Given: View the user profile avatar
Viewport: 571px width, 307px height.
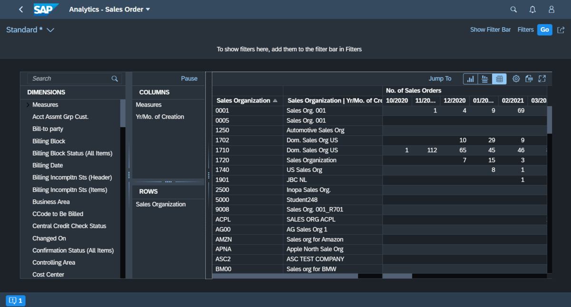Looking at the screenshot, I should 551,9.
